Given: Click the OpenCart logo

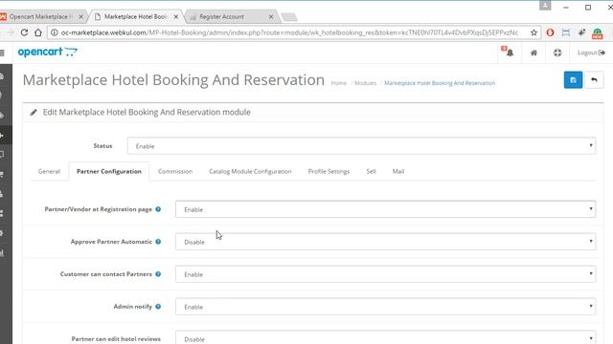Looking at the screenshot, I should (47, 52).
